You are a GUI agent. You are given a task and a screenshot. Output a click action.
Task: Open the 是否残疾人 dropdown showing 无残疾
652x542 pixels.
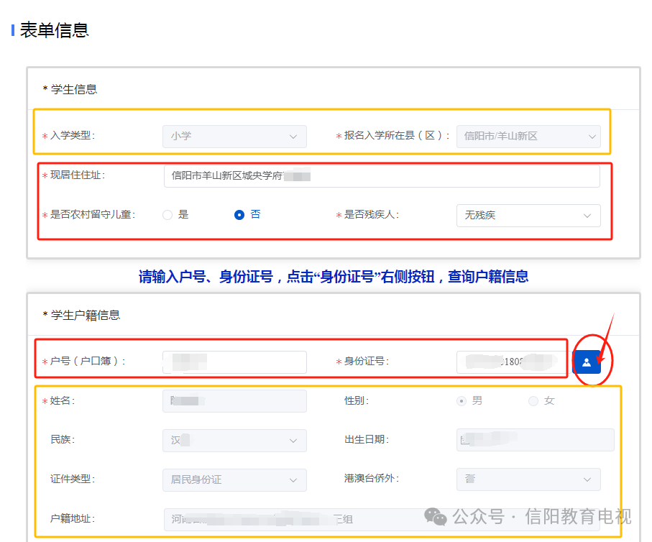[528, 216]
